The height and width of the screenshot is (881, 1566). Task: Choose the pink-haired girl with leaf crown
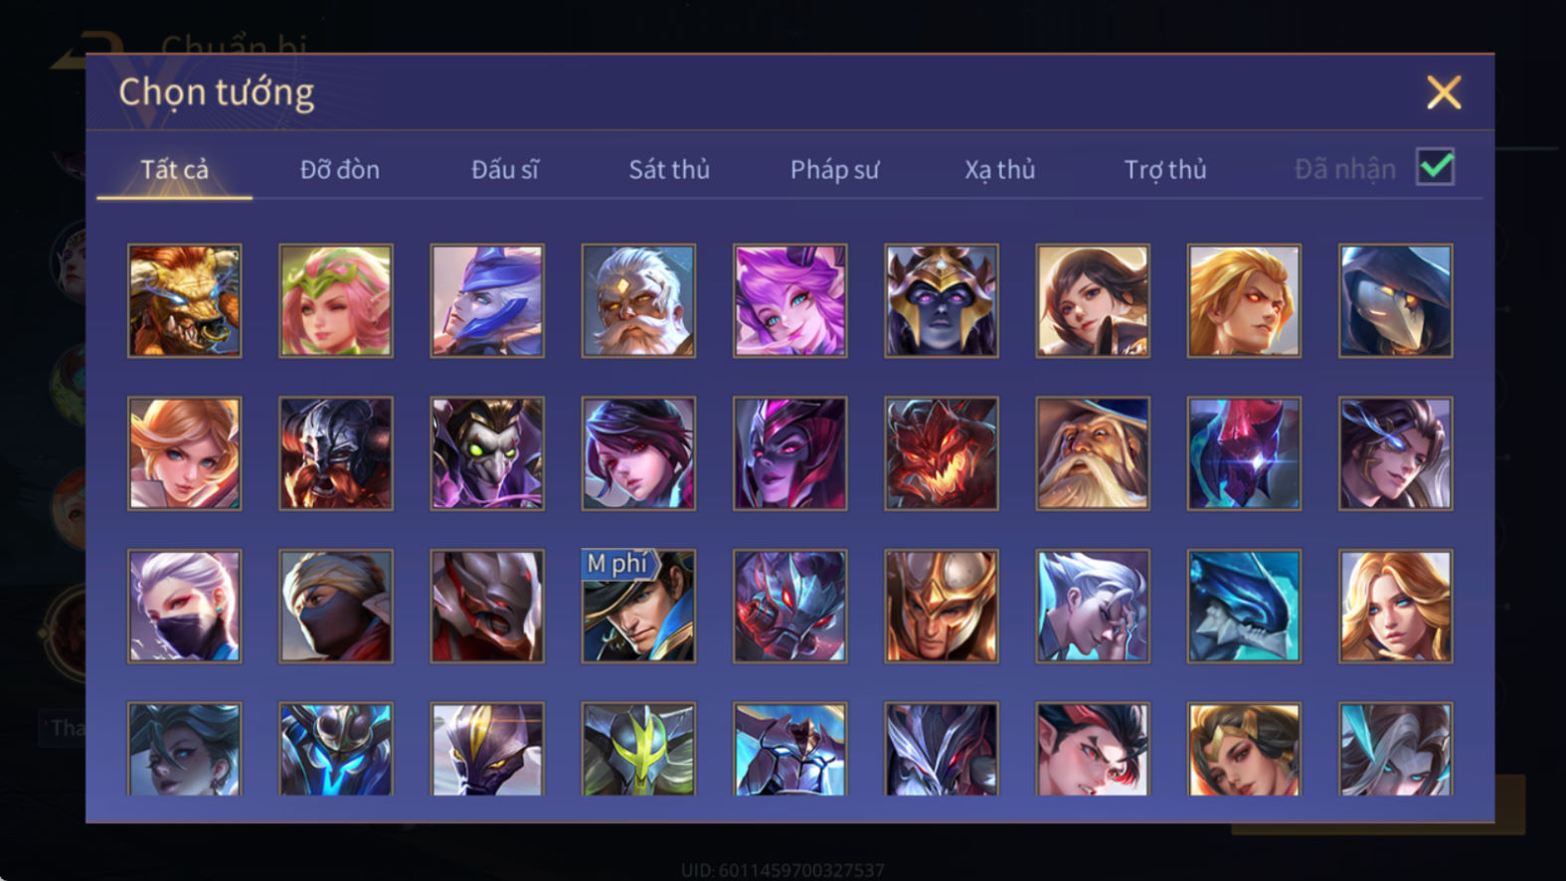pyautogui.click(x=336, y=301)
